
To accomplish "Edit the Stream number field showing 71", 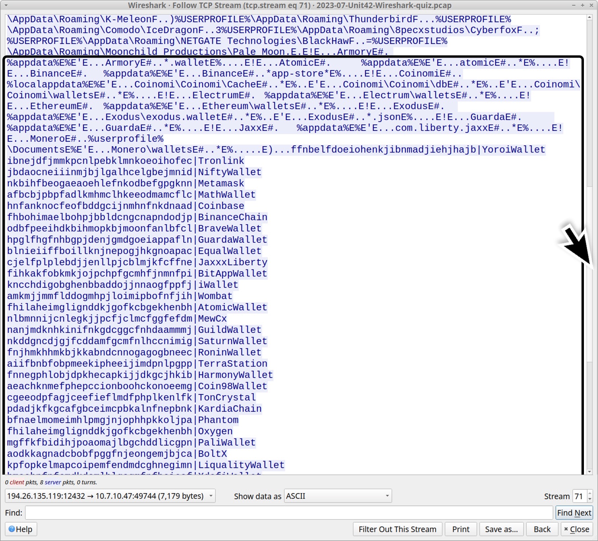I will point(580,496).
